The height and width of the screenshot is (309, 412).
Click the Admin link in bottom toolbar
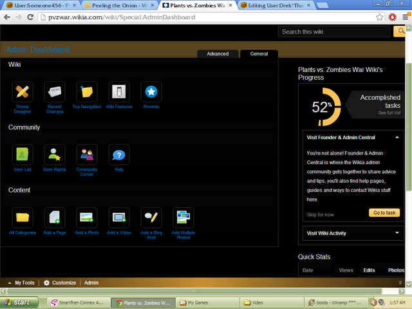coord(91,283)
